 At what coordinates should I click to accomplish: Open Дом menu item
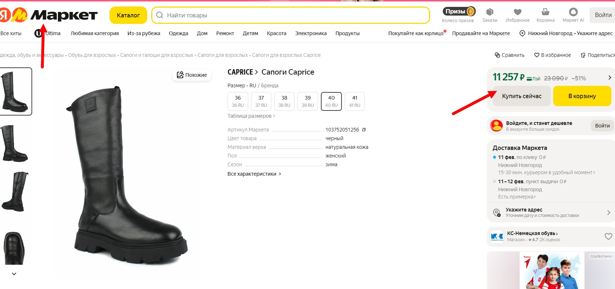(x=202, y=33)
